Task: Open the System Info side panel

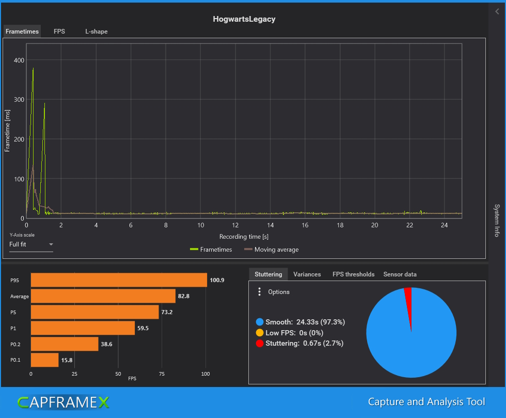Action: (x=497, y=220)
